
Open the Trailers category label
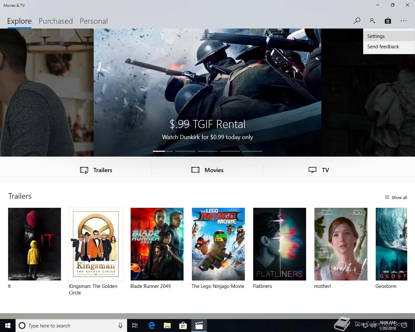[x=103, y=170]
